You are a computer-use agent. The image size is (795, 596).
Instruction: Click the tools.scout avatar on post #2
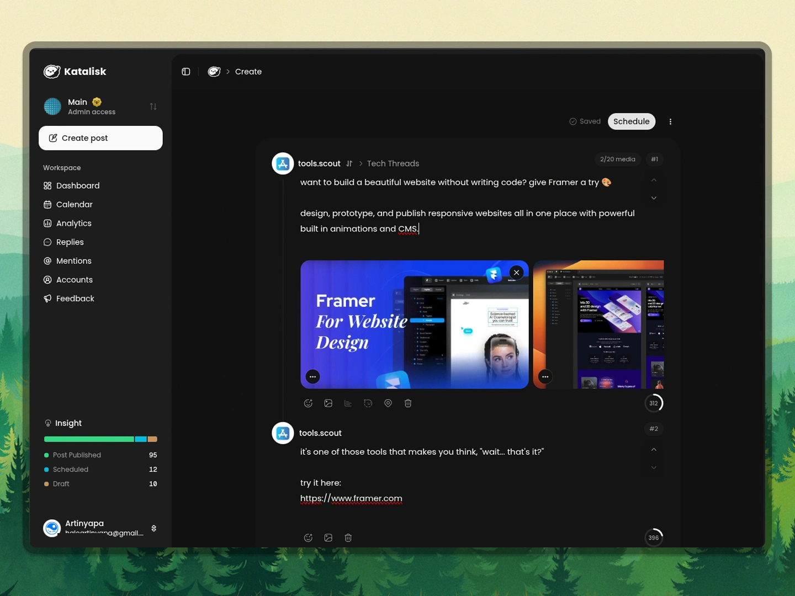point(283,433)
